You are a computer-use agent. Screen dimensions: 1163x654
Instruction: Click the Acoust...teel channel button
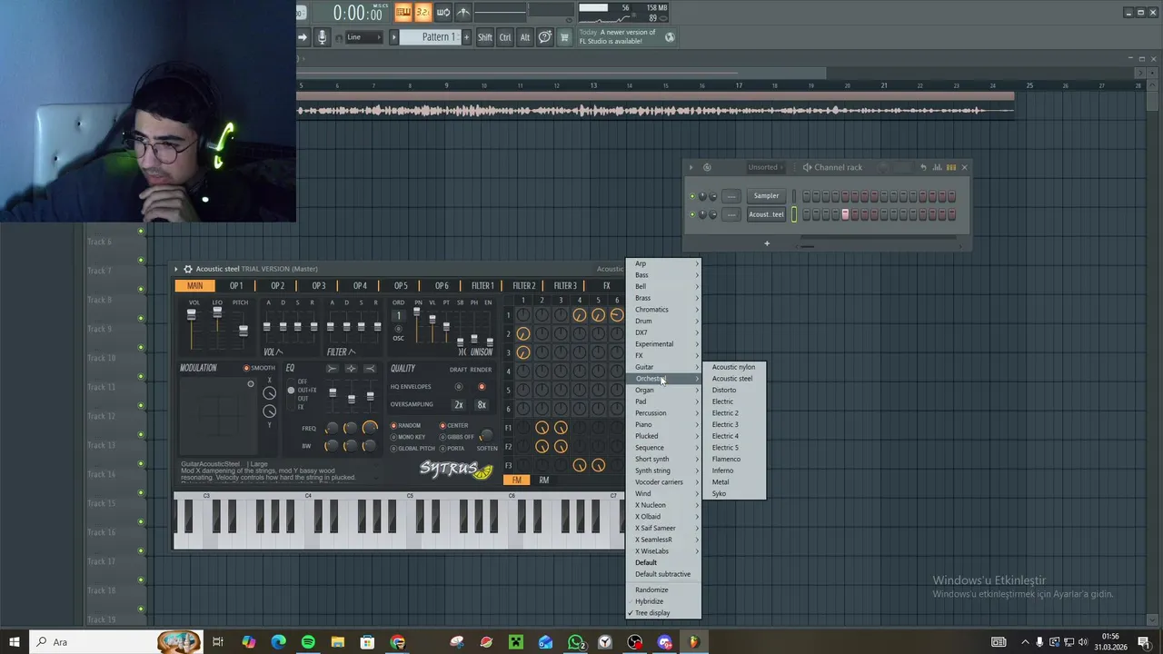coord(766,215)
